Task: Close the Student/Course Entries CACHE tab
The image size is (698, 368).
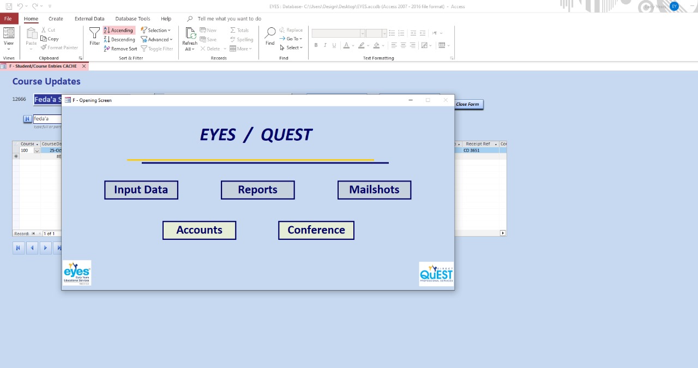Action: [83, 66]
